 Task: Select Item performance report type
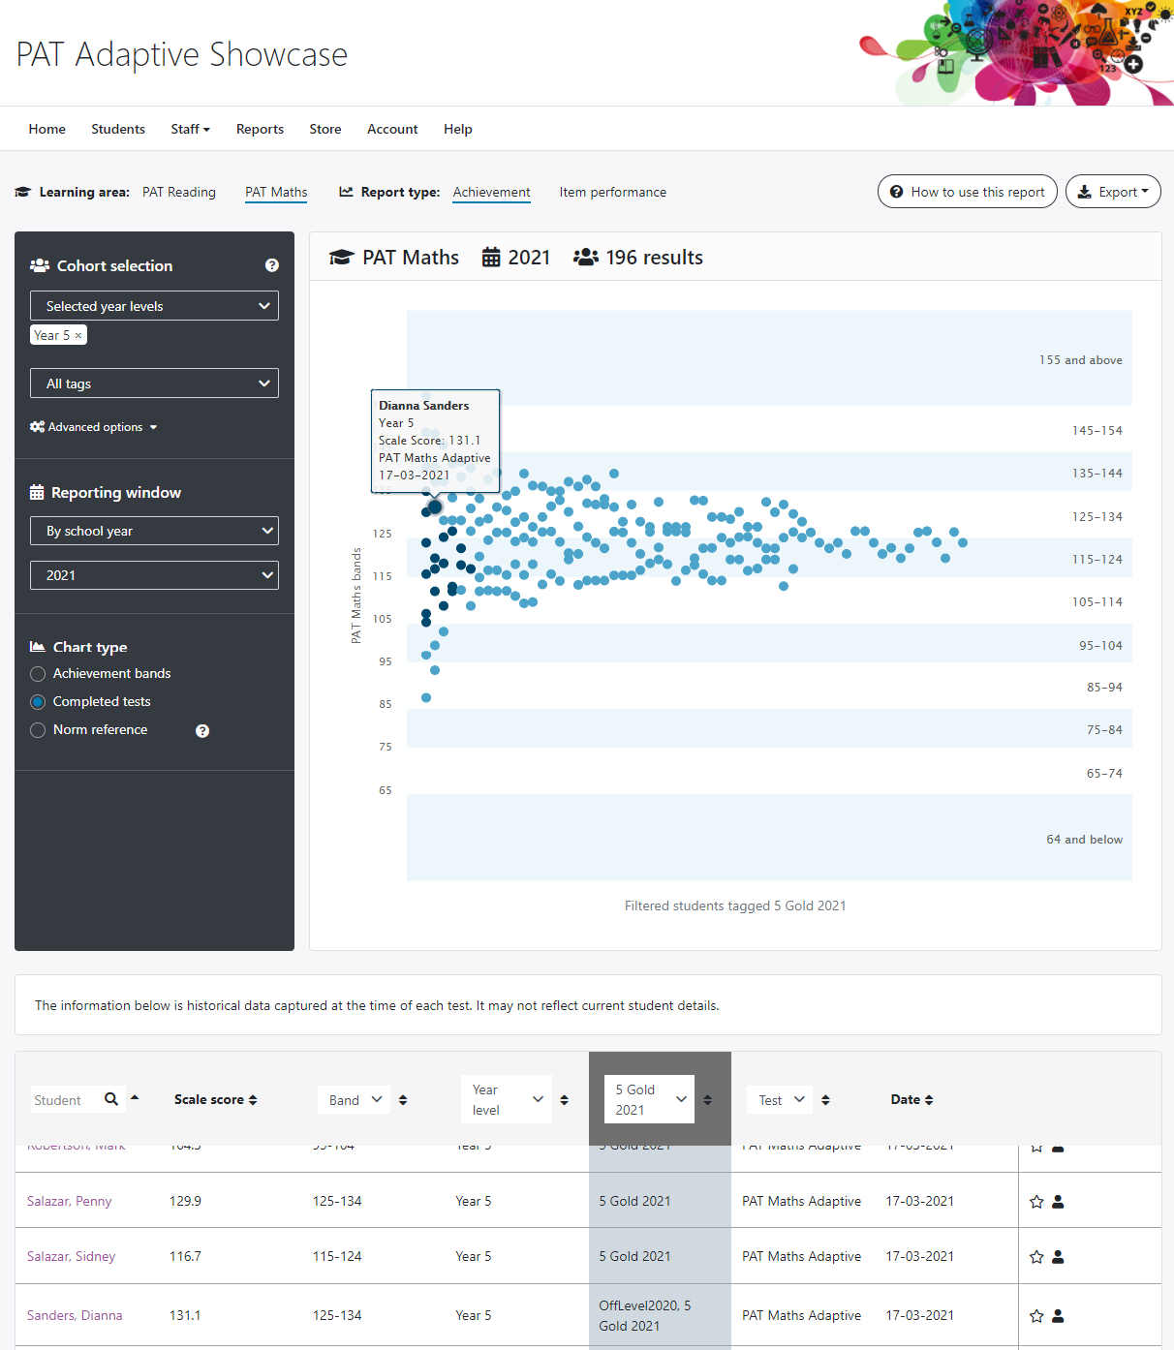point(613,192)
